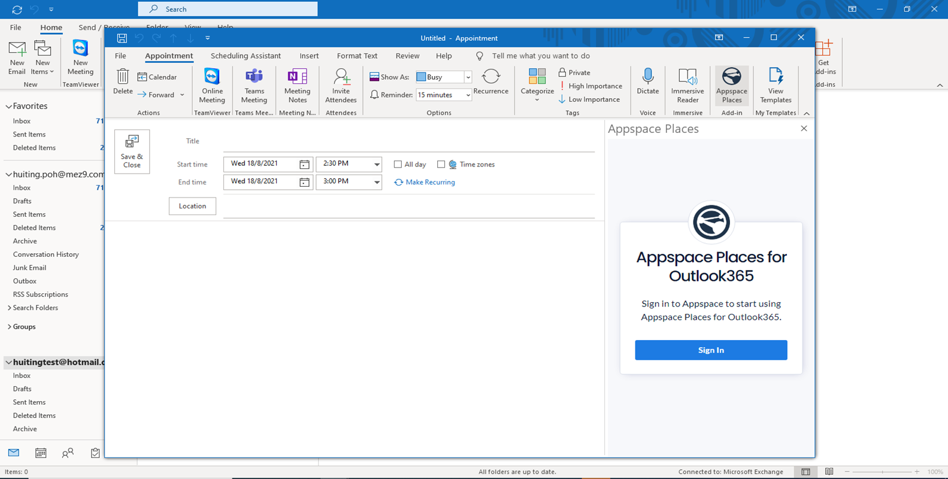948x479 pixels.
Task: Click the Title input field
Action: (409, 142)
